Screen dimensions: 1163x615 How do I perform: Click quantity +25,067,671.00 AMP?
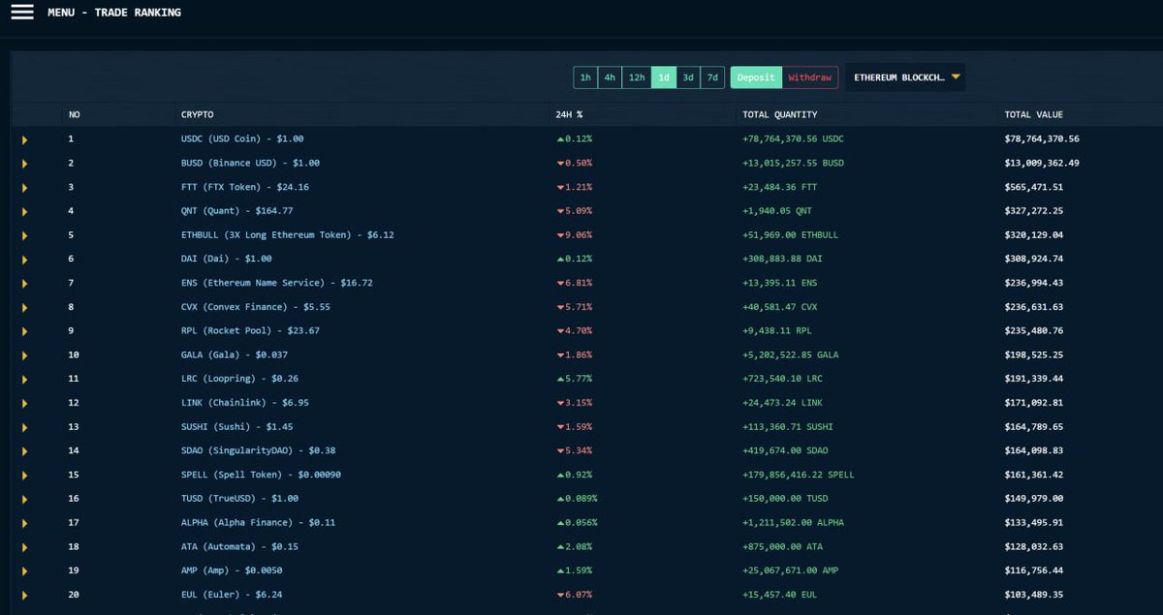click(791, 570)
